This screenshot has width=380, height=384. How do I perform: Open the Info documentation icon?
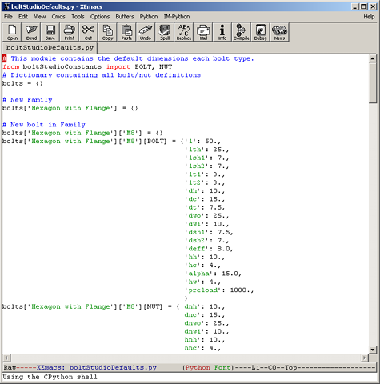point(222,32)
